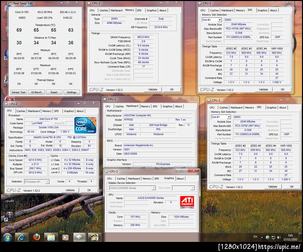Open the Frozen Throne desktop shortcut
This screenshot has width=303, height=252.
pos(10,220)
